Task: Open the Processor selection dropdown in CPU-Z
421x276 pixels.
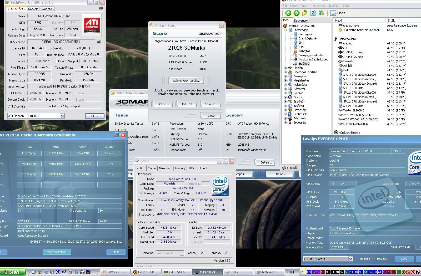Action: (x=182, y=253)
